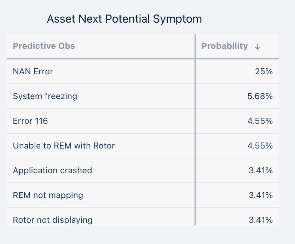Click Unable to REM with Rotor's 4.55% value
Image resolution: width=295 pixels, height=244 pixels.
[260, 146]
